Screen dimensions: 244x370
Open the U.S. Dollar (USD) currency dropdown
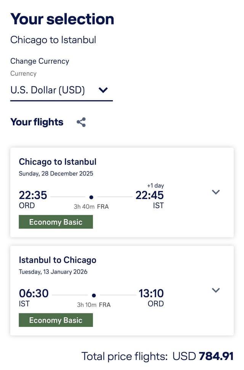point(61,90)
